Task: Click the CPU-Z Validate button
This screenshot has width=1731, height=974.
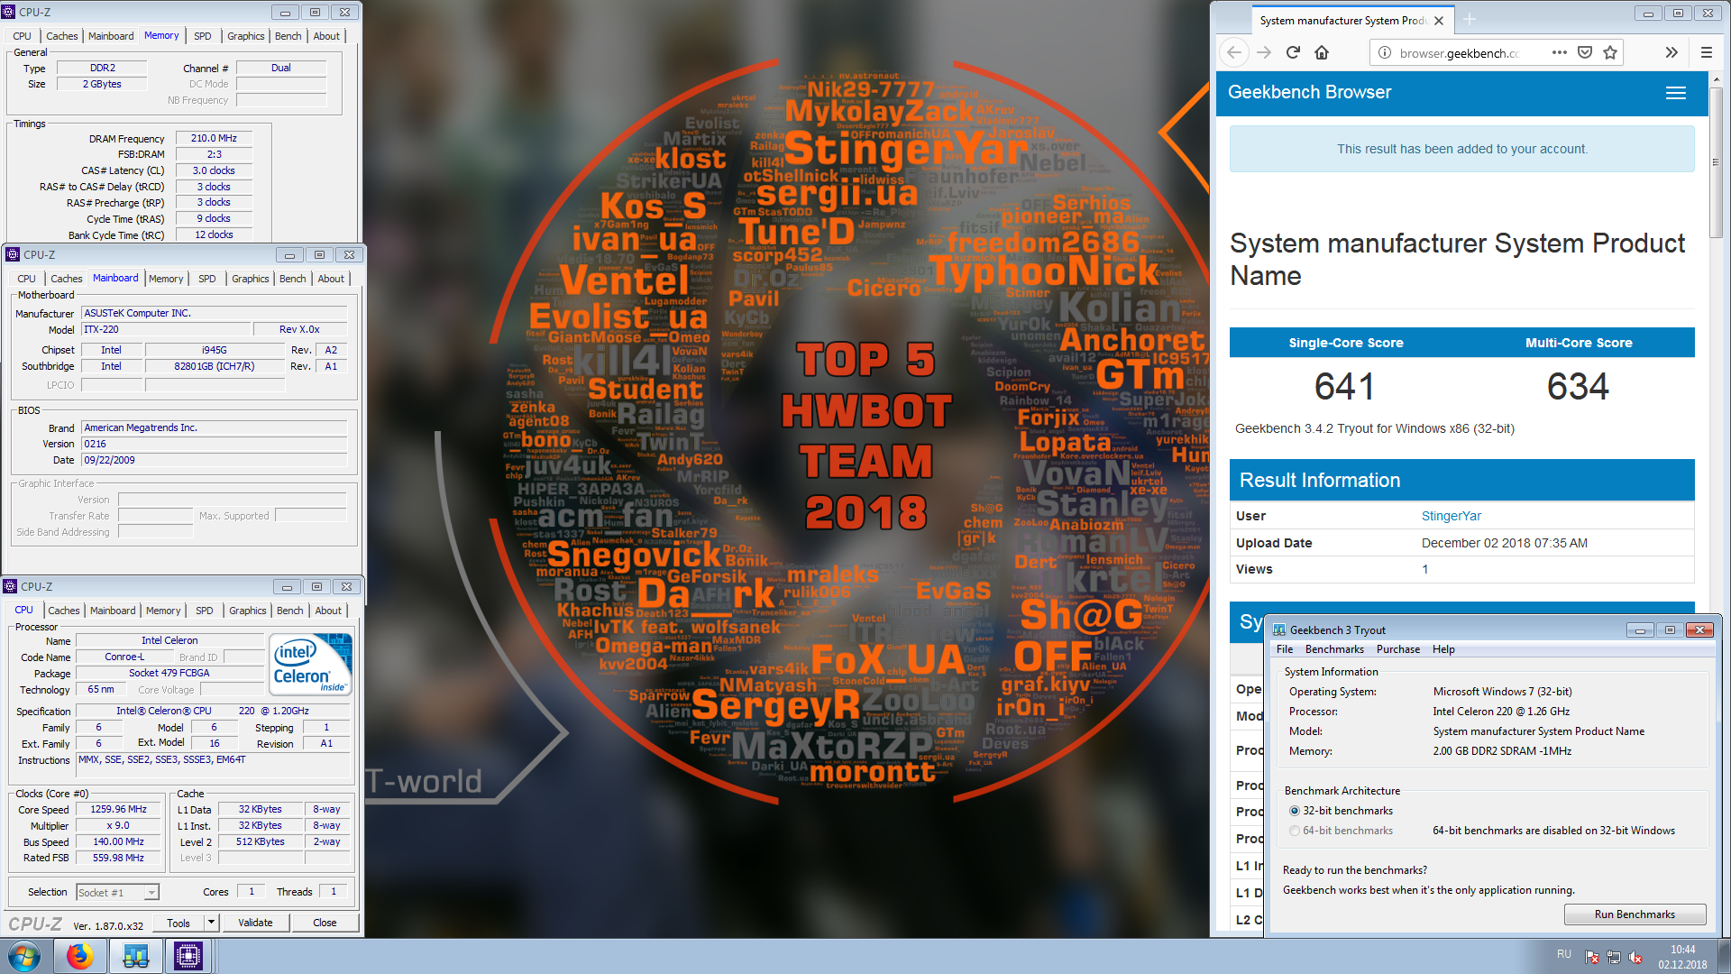Action: [x=255, y=923]
